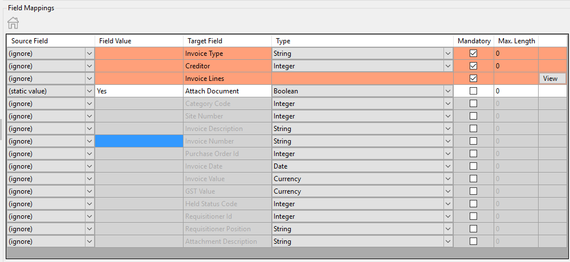
Task: Open Type dropdown for Attachment Description row
Action: (x=448, y=241)
